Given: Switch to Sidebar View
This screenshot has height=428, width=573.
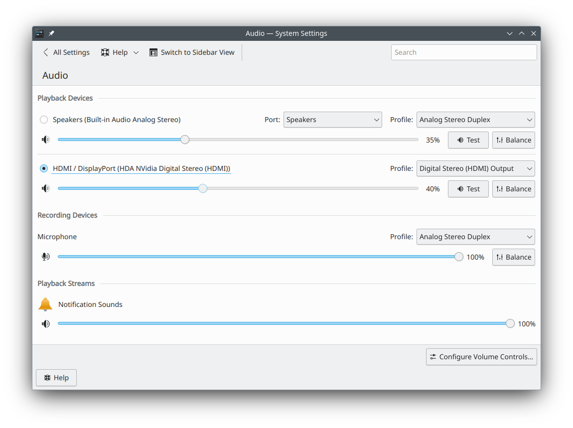Looking at the screenshot, I should click(192, 52).
